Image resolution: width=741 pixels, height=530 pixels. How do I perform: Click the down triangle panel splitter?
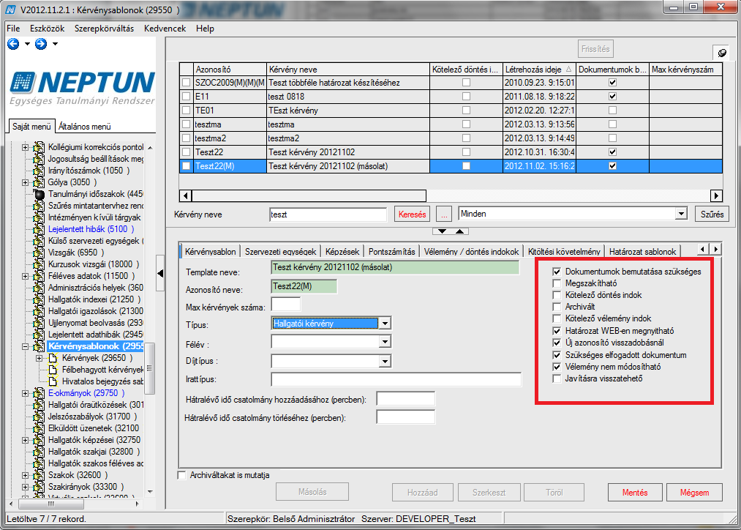(x=442, y=231)
